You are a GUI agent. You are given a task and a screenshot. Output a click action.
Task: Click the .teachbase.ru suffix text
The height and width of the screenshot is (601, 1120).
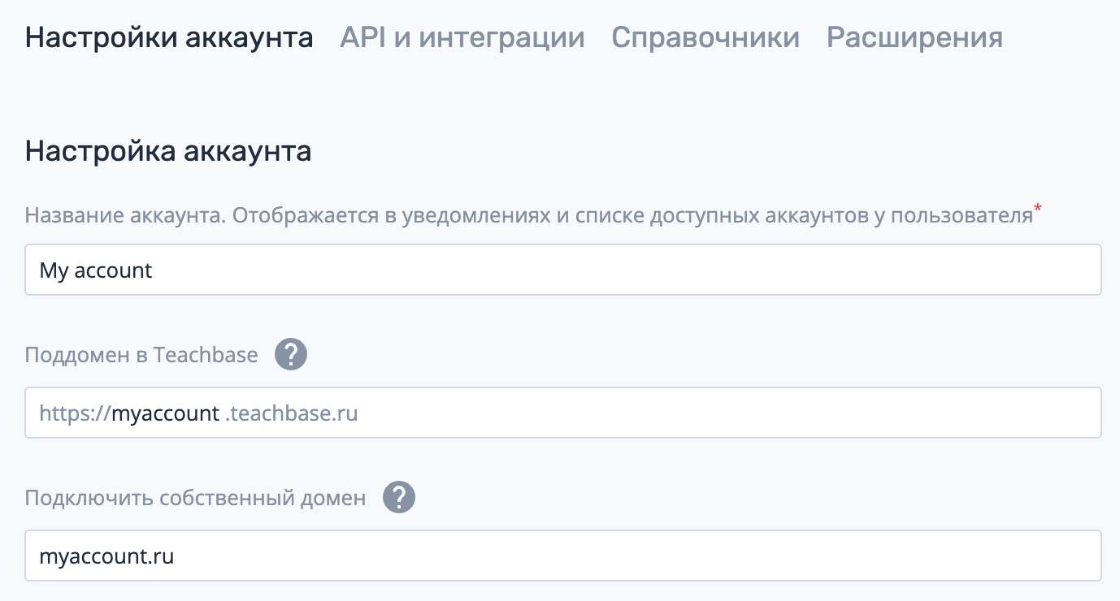point(291,413)
